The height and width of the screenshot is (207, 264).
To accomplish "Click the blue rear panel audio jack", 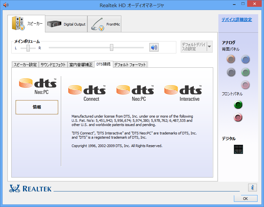I will click(246, 59).
